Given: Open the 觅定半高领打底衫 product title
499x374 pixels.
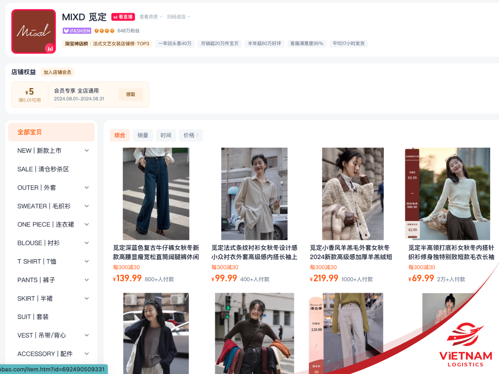Looking at the screenshot, I should pyautogui.click(x=451, y=252).
